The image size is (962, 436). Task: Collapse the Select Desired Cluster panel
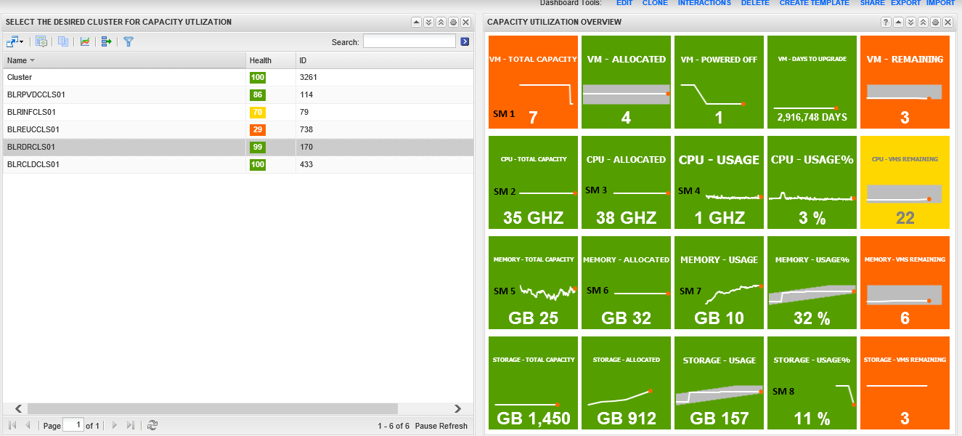(x=416, y=22)
